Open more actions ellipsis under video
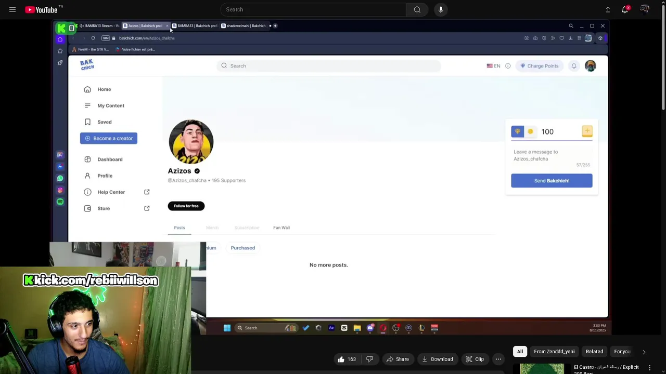Image resolution: width=666 pixels, height=374 pixels. [x=498, y=359]
